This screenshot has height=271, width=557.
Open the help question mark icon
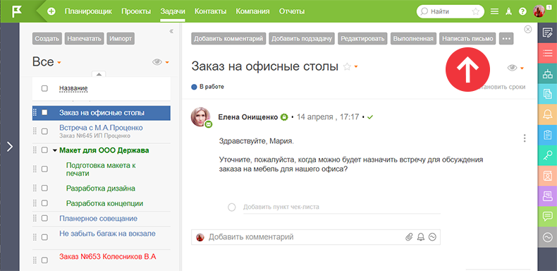point(522,11)
